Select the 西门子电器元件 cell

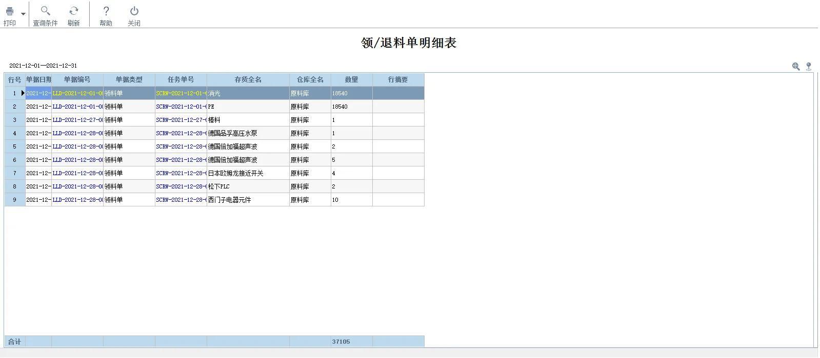[x=248, y=200]
